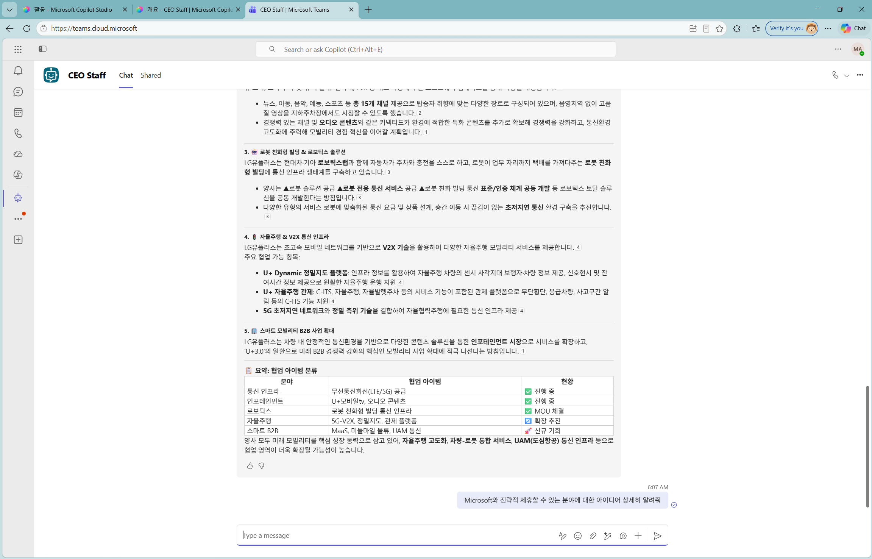
Task: Open browser extensions menu
Action: 736,28
